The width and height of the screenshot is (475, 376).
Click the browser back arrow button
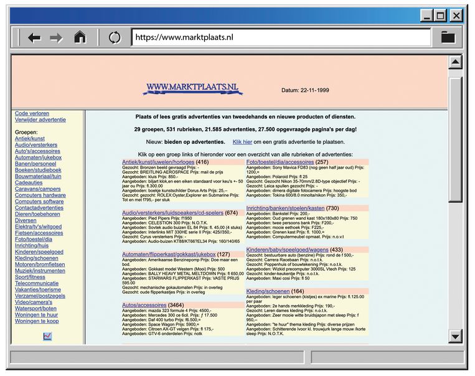point(34,38)
